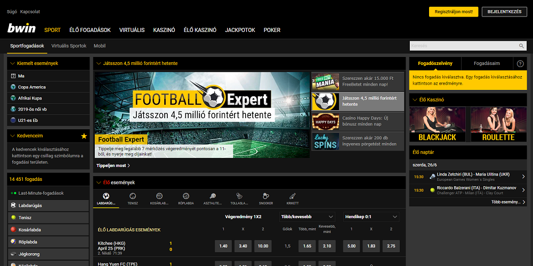Open the Blackjack live casino thumbnail

[x=437, y=124]
